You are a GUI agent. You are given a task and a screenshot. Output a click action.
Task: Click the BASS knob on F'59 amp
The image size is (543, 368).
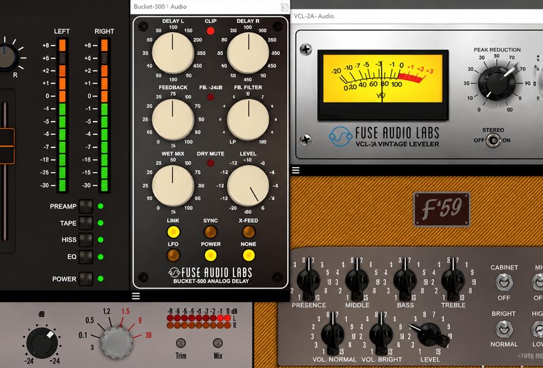[404, 280]
